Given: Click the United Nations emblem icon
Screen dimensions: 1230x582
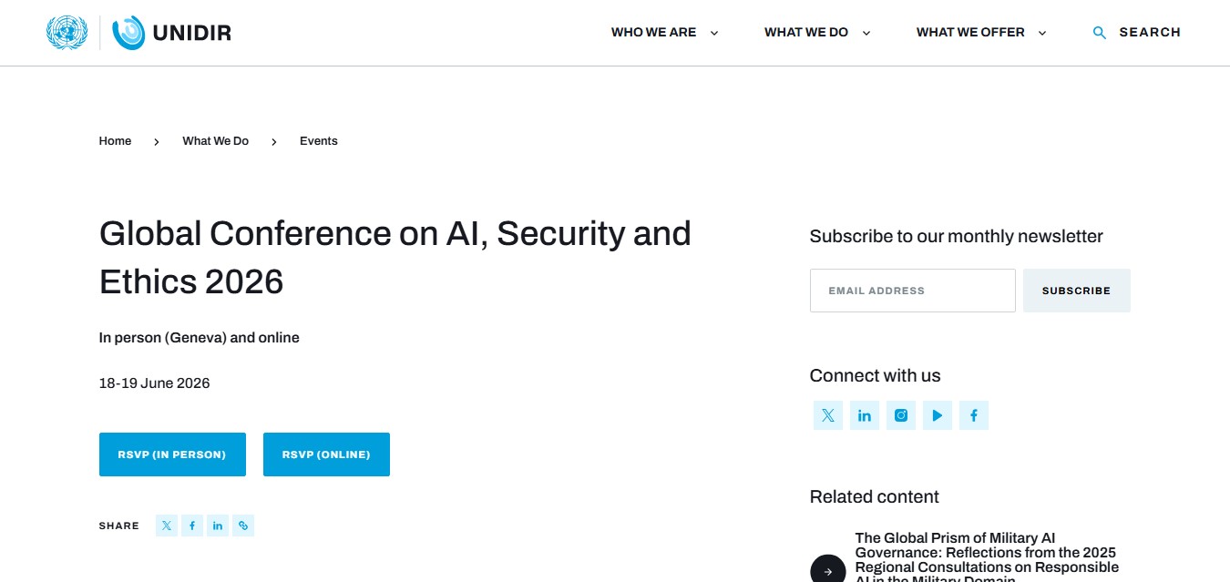Looking at the screenshot, I should 67,33.
